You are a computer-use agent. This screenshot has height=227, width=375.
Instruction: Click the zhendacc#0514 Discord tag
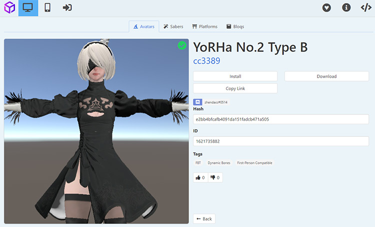click(x=215, y=102)
